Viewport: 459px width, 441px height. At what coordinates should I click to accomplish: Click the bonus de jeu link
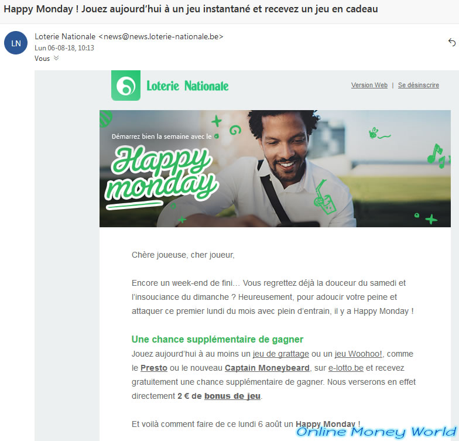pos(232,396)
